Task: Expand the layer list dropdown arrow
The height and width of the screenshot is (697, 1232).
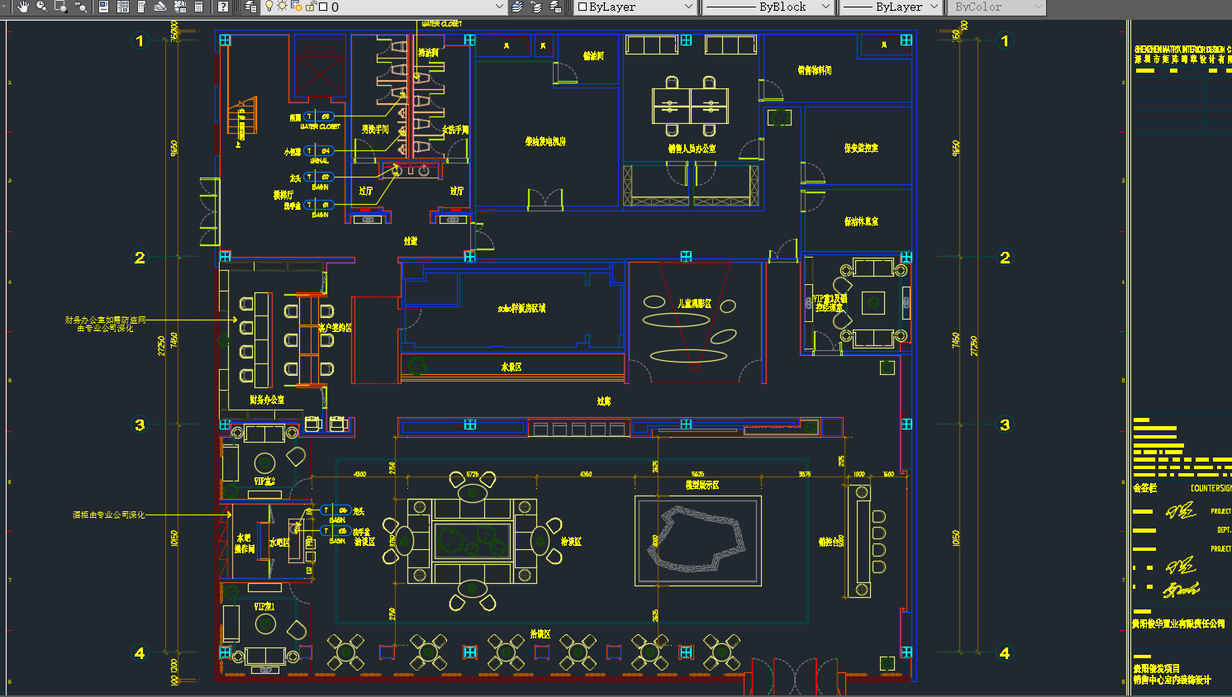Action: point(499,7)
